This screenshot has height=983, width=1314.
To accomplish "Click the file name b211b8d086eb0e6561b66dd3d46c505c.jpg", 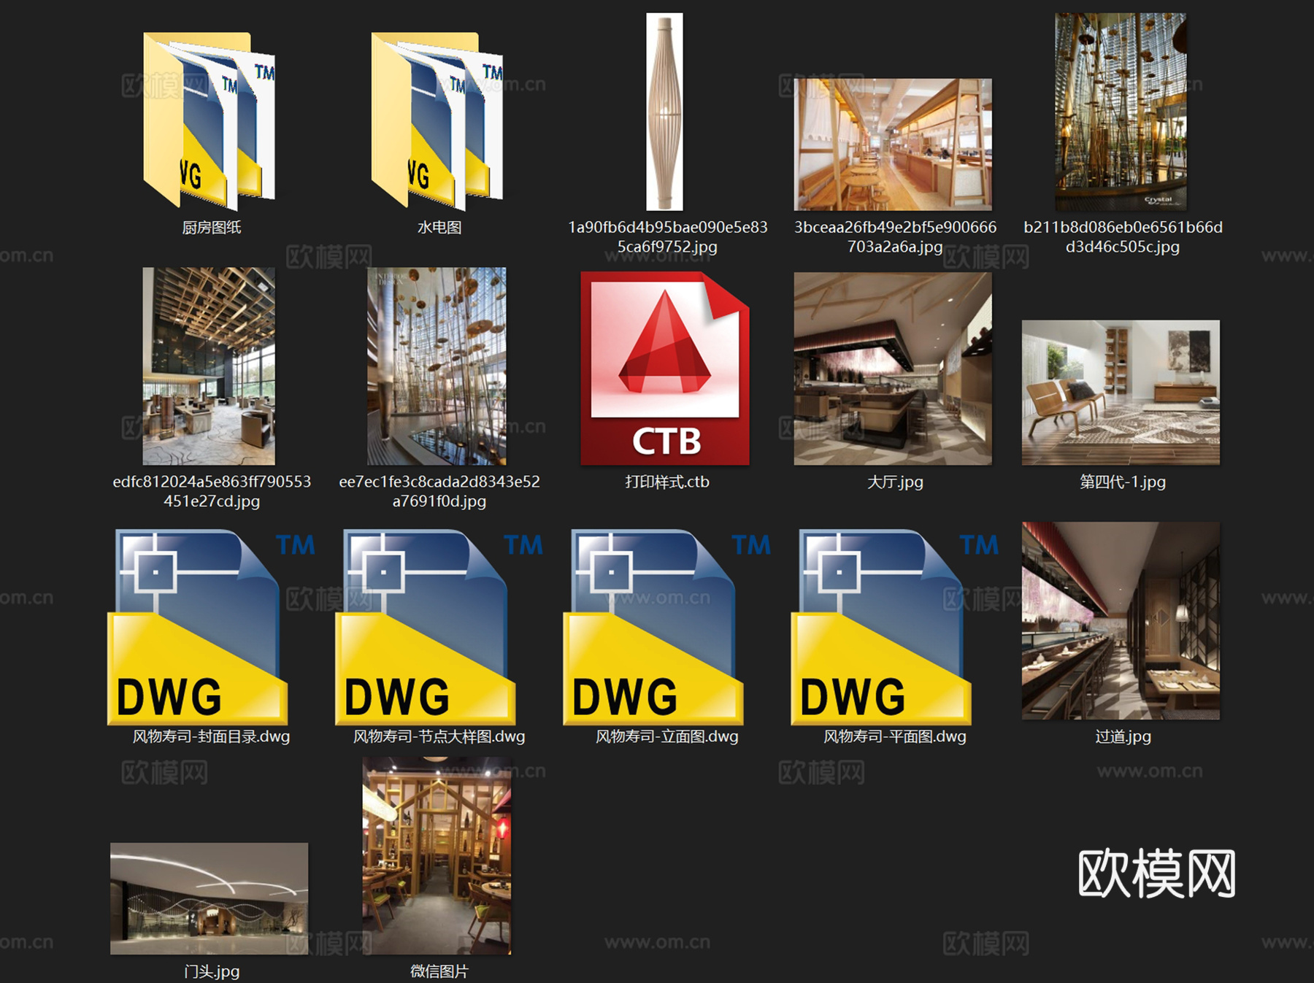I will pos(1123,237).
